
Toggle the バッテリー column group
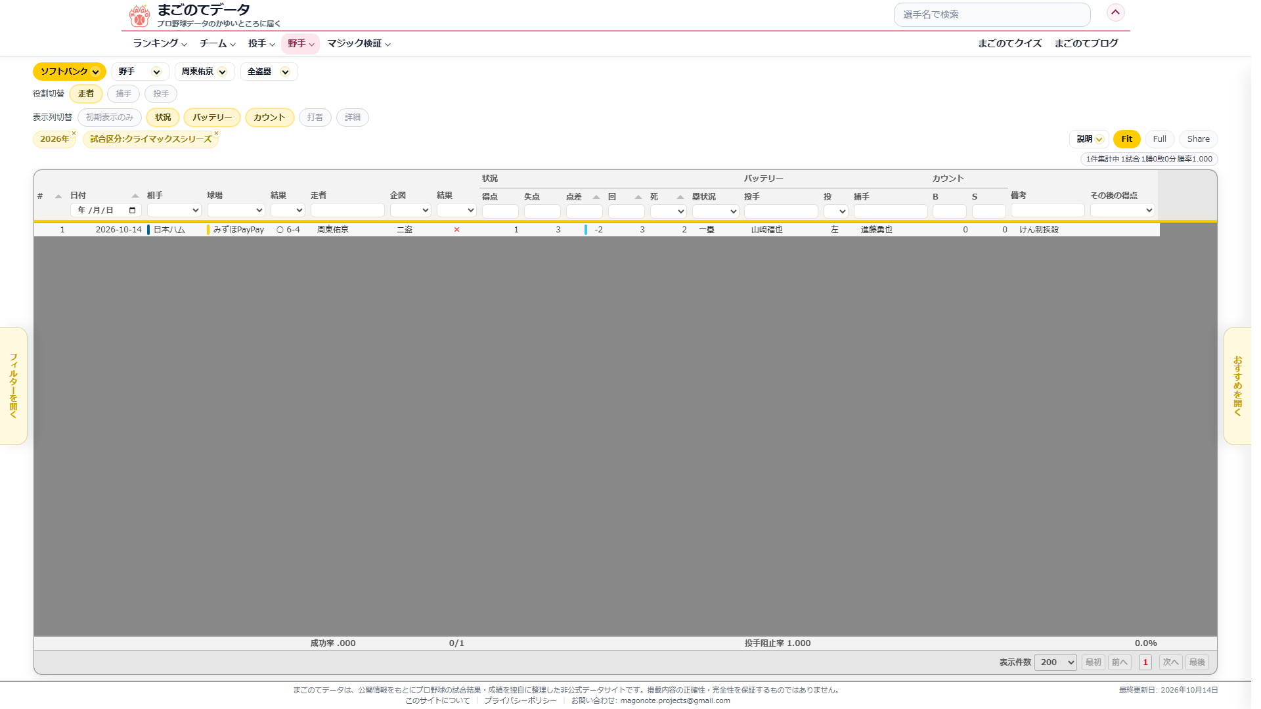pos(212,118)
